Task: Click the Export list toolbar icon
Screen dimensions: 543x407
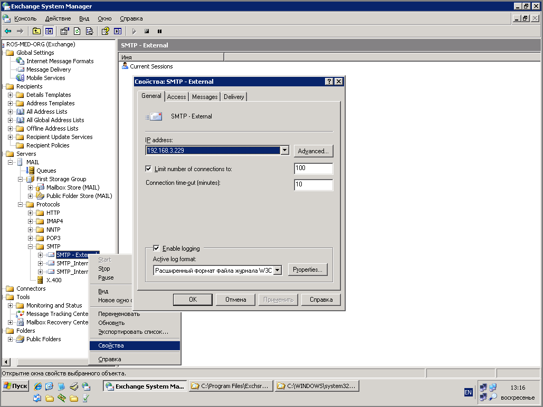Action: (x=90, y=31)
